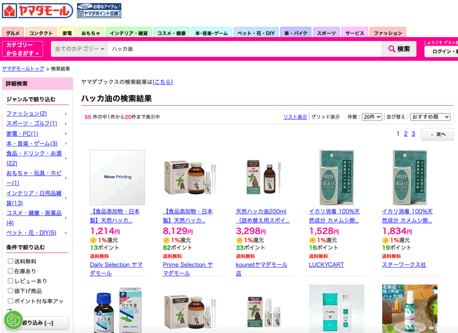Open the cookie settings icon
This screenshot has height=333, width=458.
(13, 320)
